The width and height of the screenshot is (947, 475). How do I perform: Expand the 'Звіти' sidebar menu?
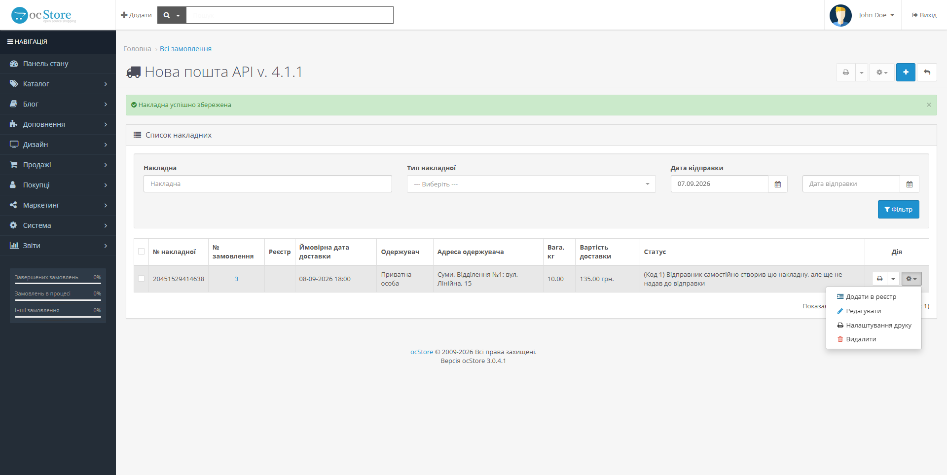click(58, 246)
